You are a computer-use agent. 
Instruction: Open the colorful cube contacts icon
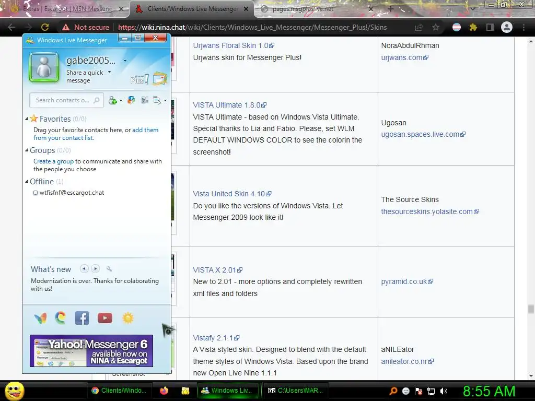131,100
